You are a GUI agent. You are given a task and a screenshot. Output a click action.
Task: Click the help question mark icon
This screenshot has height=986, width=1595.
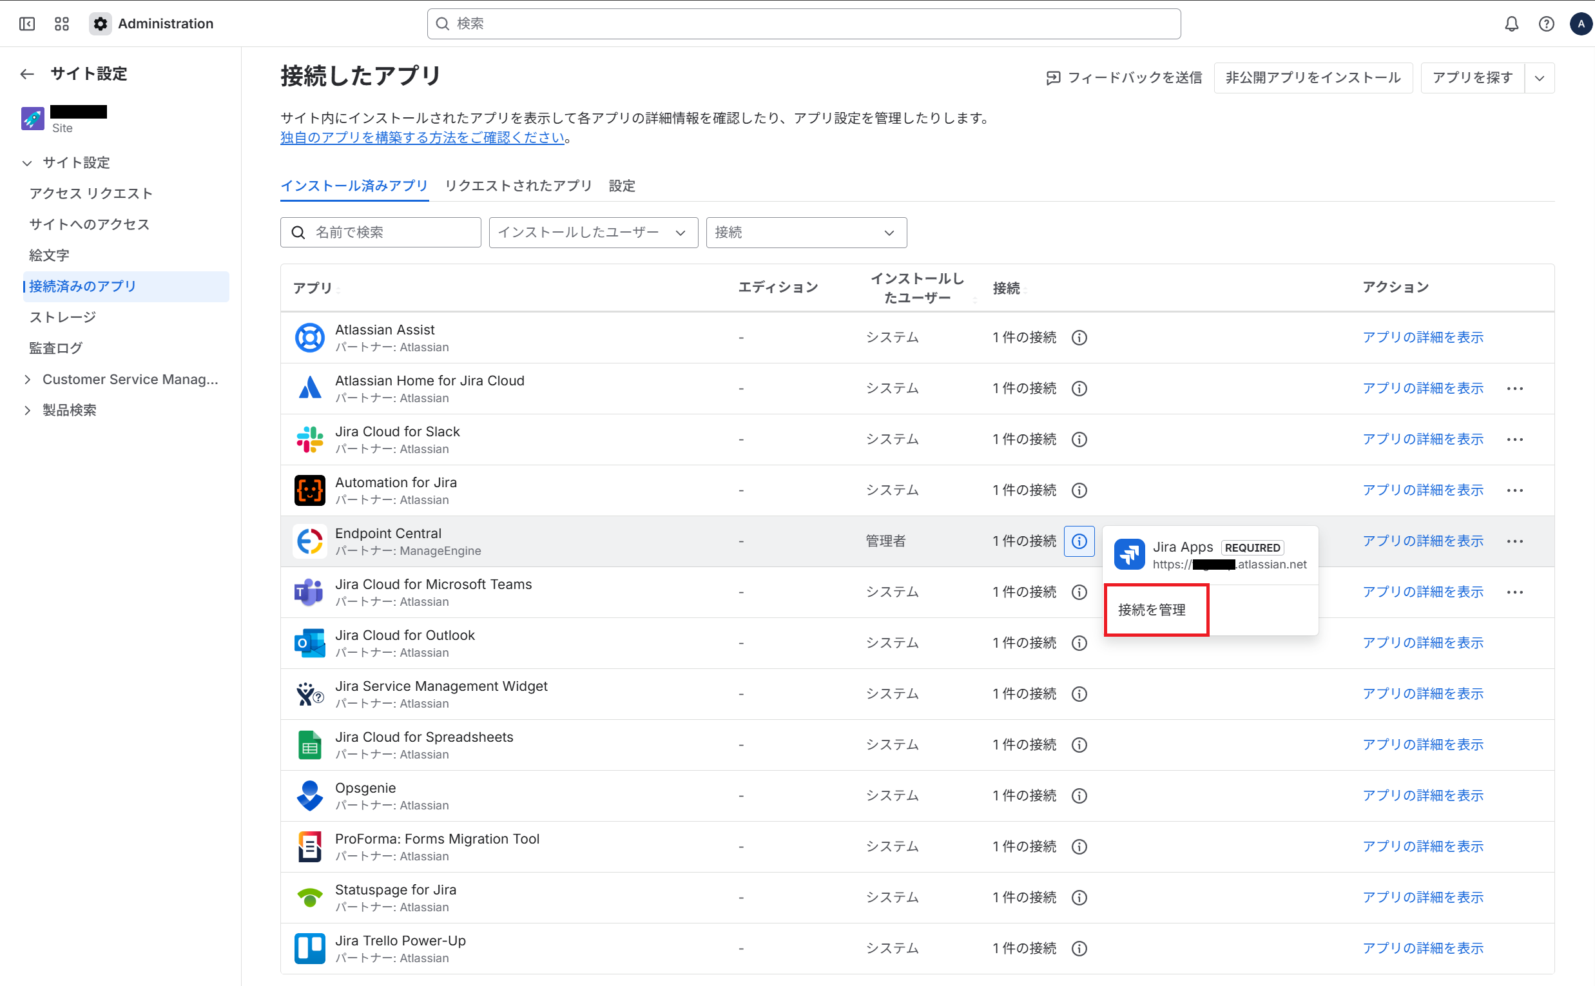coord(1546,24)
